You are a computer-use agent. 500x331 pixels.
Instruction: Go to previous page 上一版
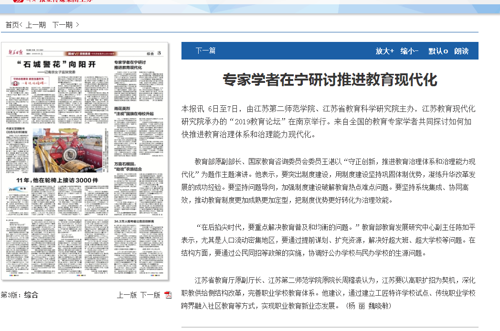[x=127, y=295]
